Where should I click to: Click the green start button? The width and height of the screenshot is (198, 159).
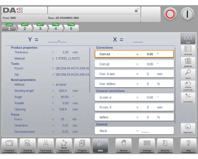[x=187, y=14]
